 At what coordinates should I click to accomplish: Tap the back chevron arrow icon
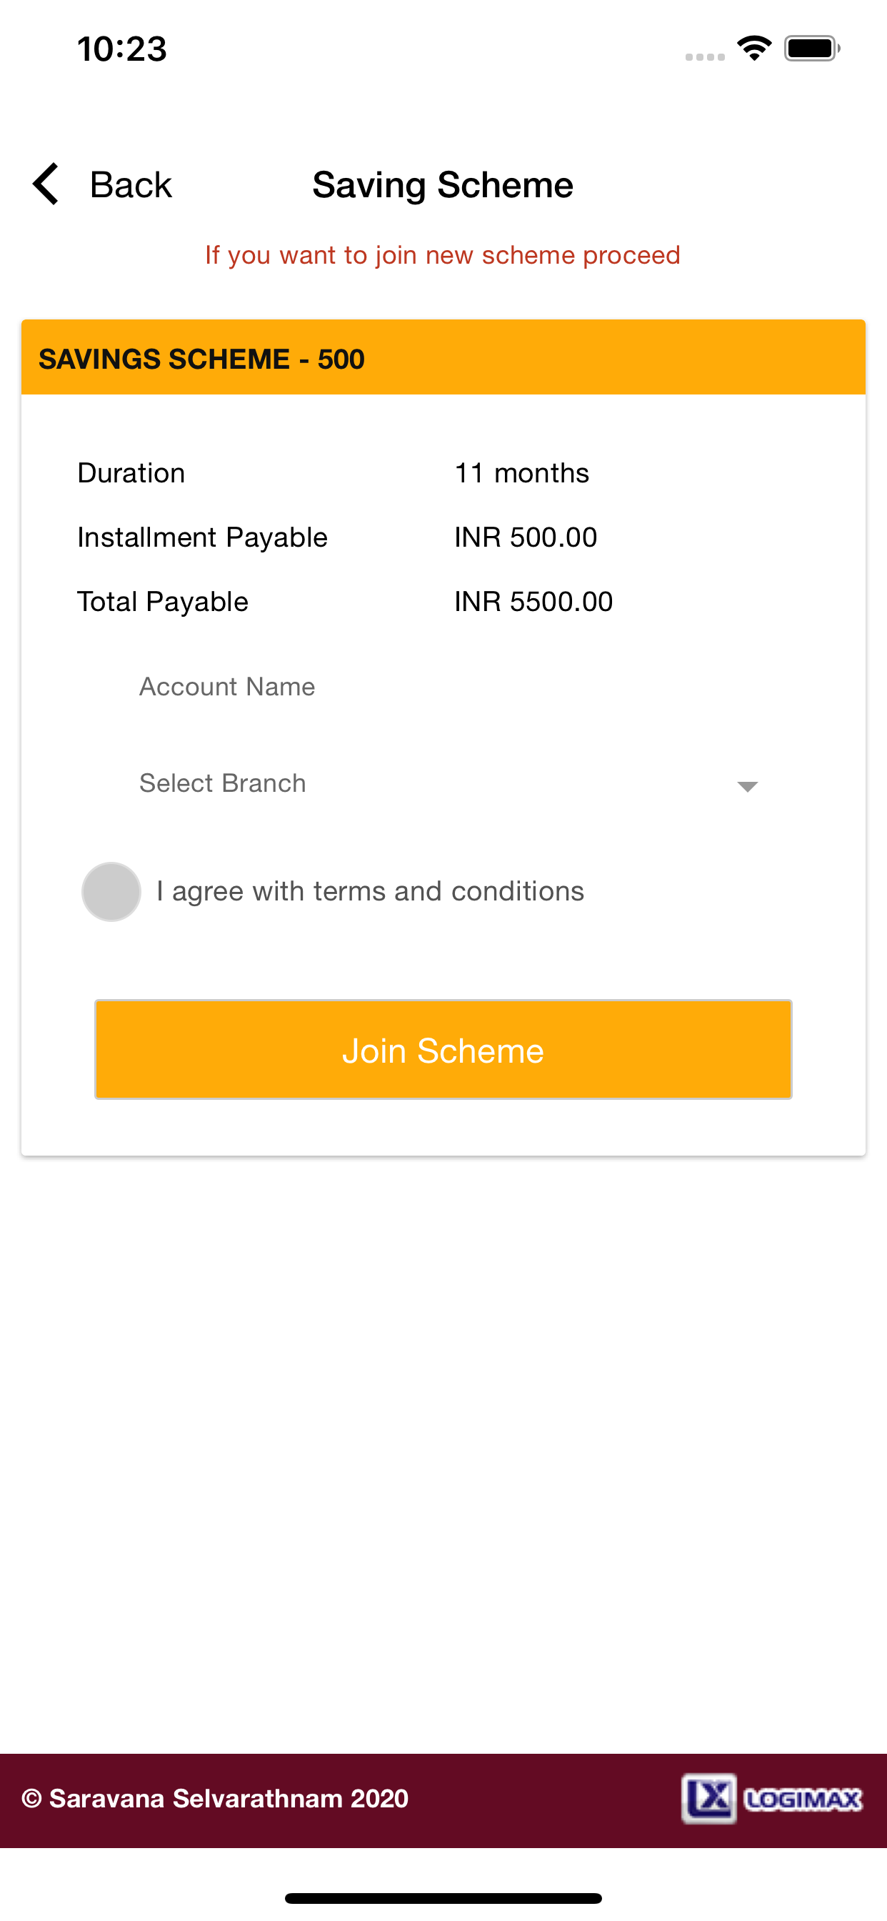click(46, 184)
